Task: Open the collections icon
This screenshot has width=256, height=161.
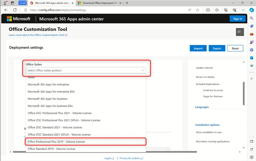Action: tap(226, 10)
